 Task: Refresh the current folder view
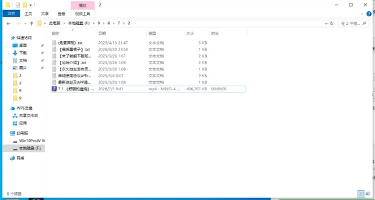click(x=332, y=23)
